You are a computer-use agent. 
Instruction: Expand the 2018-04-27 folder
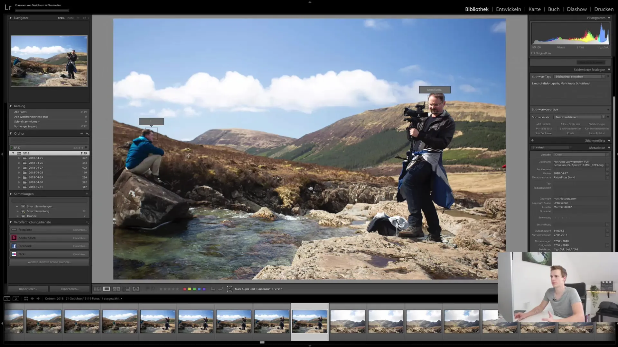tap(19, 168)
